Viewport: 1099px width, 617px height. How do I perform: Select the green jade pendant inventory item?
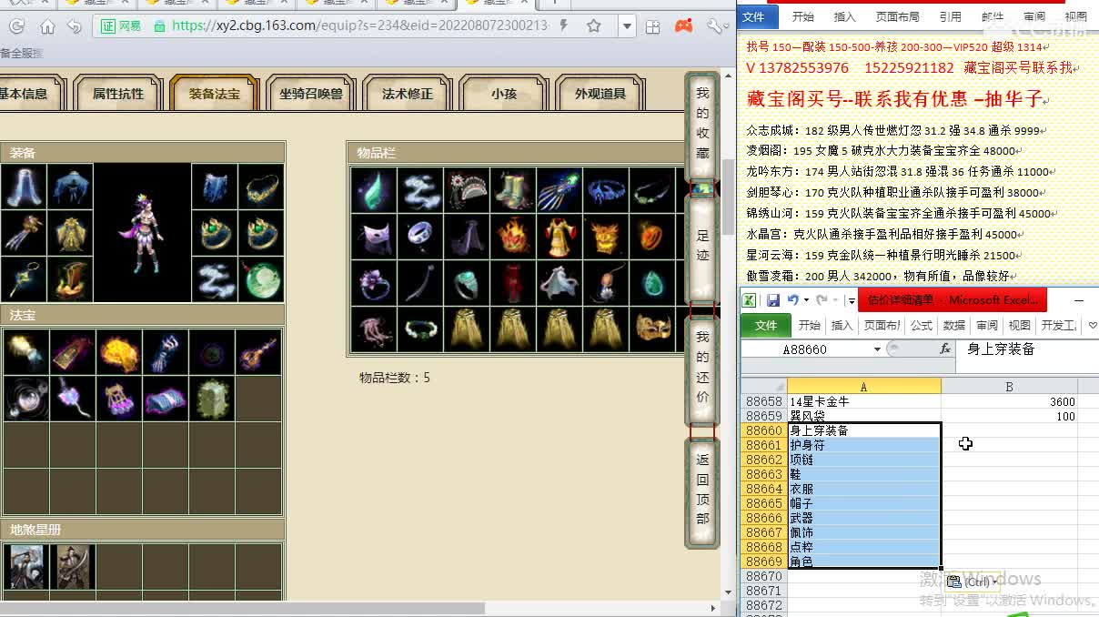[652, 284]
